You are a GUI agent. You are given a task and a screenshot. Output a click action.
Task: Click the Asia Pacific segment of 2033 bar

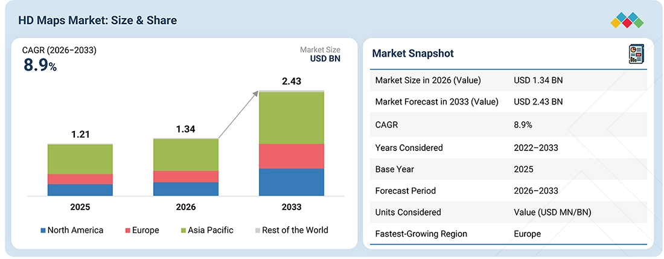292,118
